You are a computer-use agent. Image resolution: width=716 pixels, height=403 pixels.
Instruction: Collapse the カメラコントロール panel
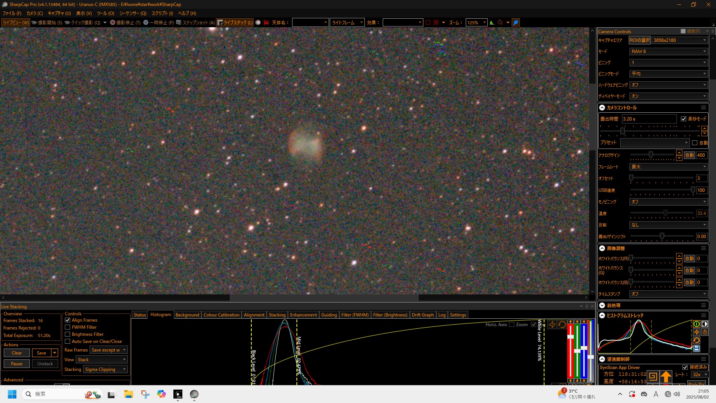[602, 107]
